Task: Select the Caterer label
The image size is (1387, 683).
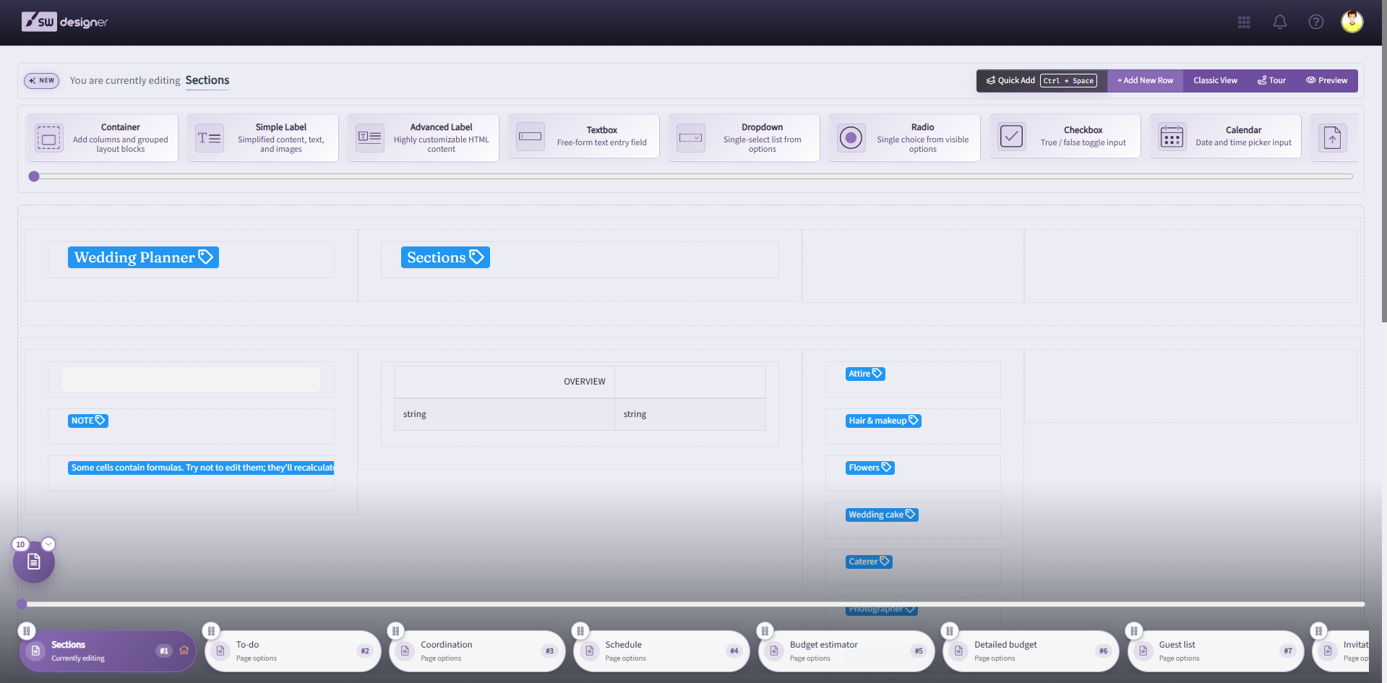Action: [869, 562]
